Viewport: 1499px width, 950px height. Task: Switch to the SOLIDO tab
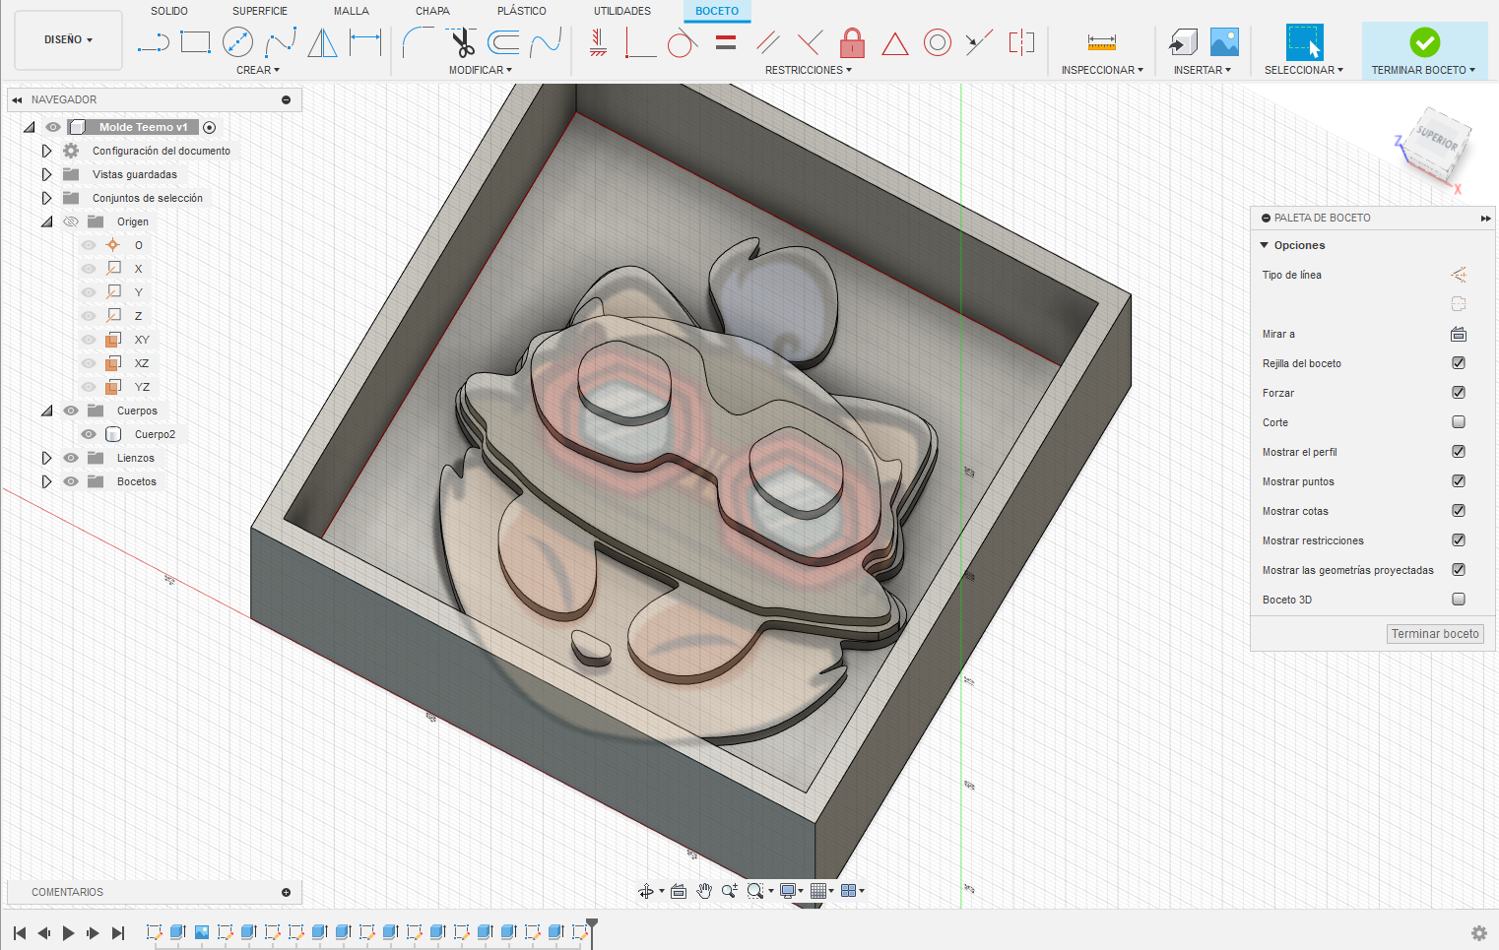point(169,11)
